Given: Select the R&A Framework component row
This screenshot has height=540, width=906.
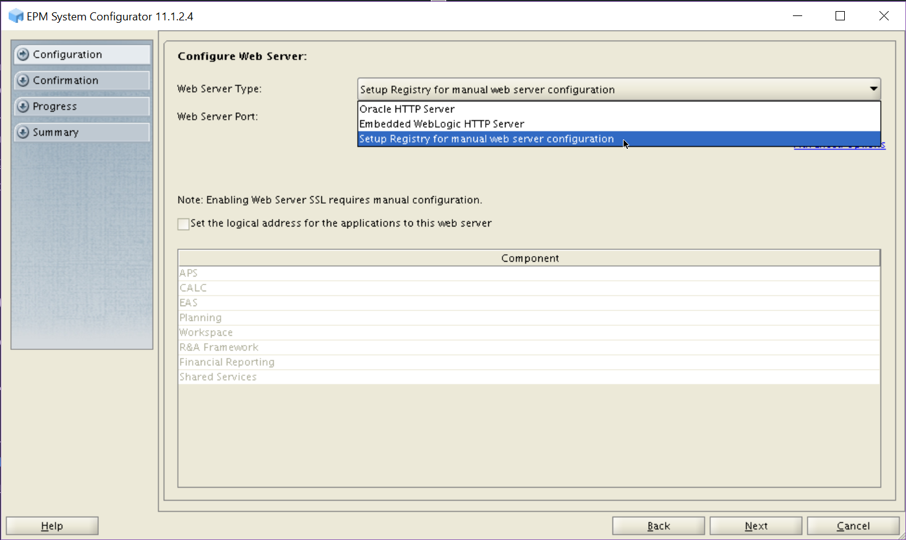Looking at the screenshot, I should click(x=530, y=347).
